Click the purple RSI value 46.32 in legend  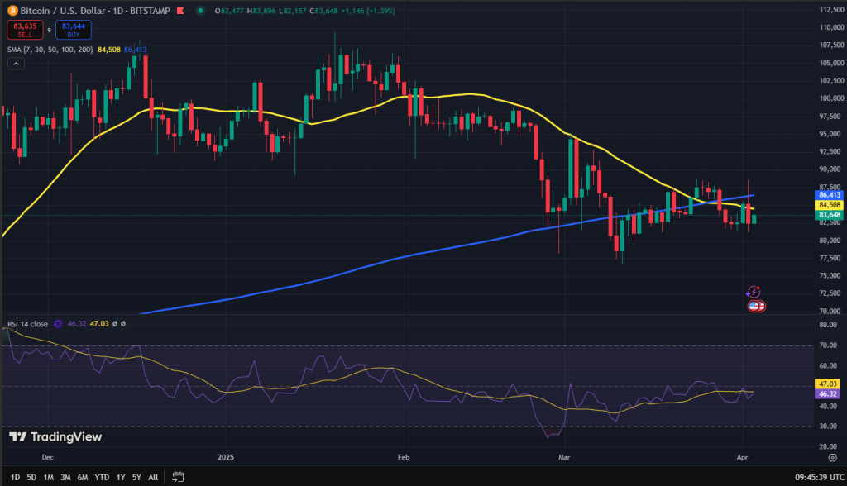tap(77, 324)
